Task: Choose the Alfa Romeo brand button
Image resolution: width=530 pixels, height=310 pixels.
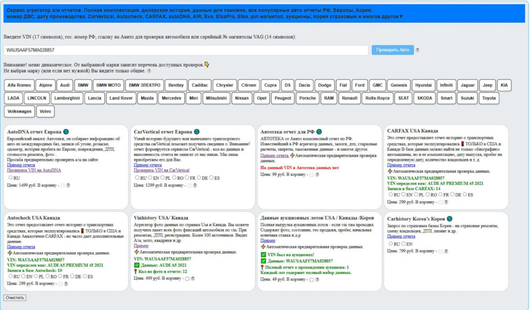Action: coord(19,85)
